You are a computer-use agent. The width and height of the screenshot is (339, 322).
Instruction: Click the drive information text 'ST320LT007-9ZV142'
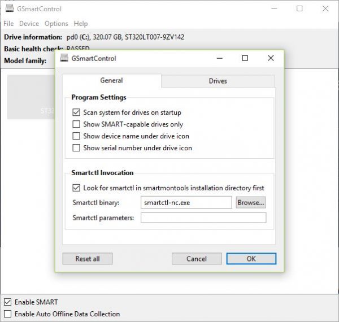pyautogui.click(x=154, y=37)
